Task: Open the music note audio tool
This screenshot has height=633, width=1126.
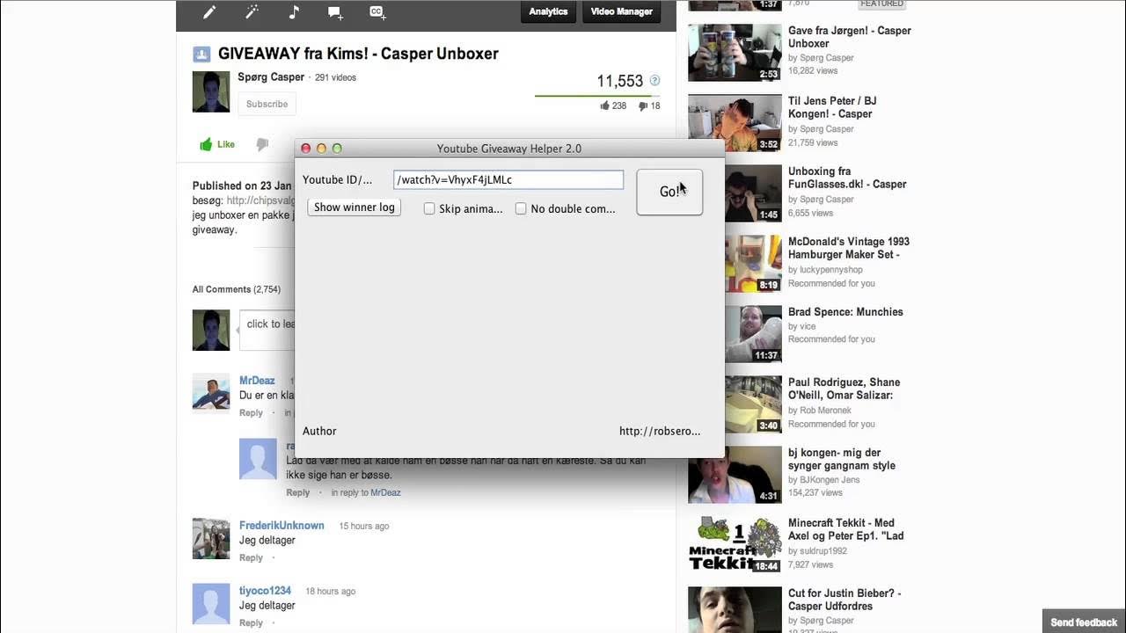Action: [x=293, y=12]
